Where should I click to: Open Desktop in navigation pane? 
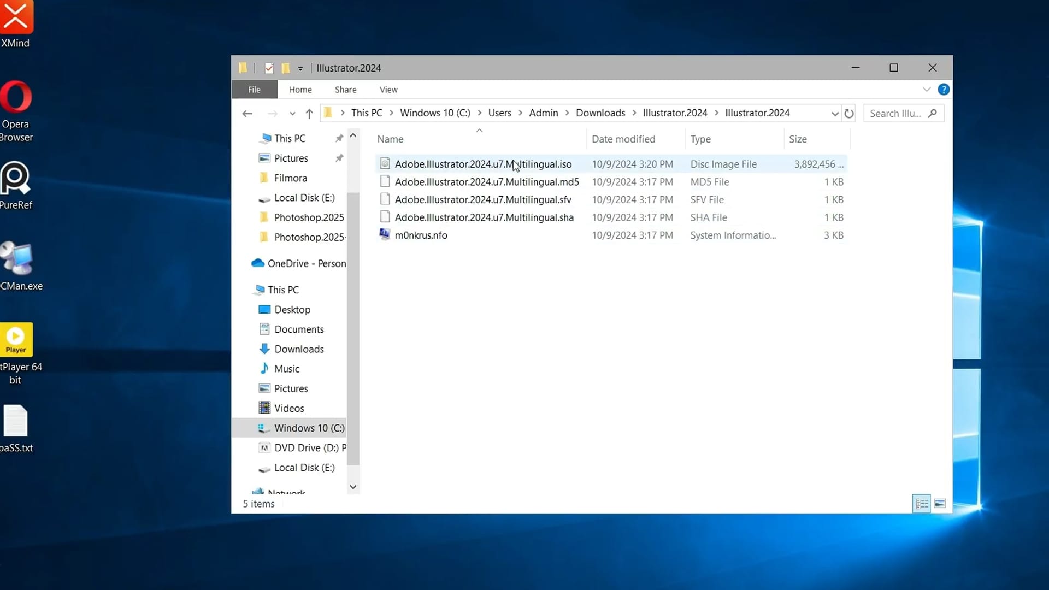(x=292, y=310)
